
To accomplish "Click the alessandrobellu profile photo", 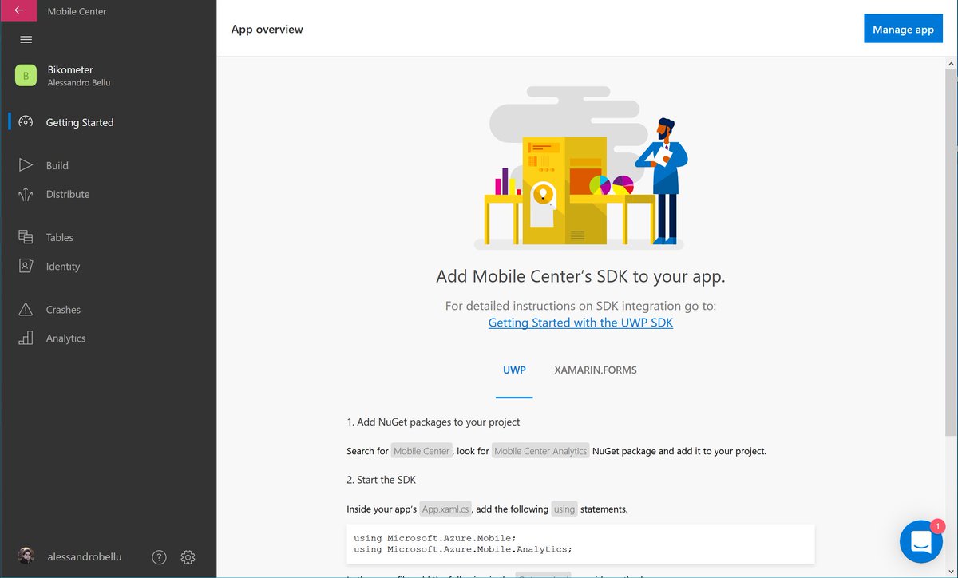I will tap(26, 556).
